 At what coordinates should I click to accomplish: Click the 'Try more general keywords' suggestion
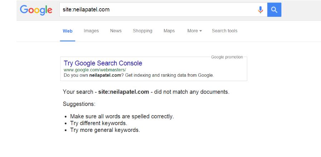click(105, 130)
